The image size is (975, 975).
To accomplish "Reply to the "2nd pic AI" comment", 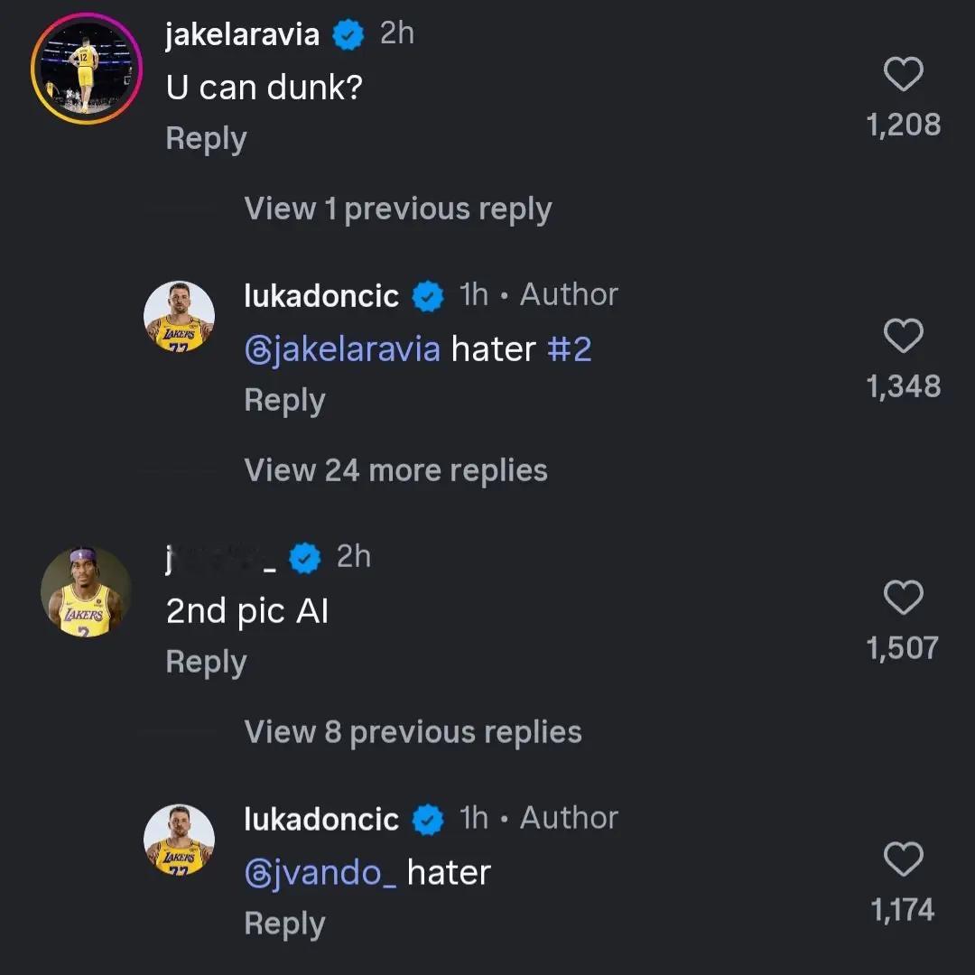I will click(x=206, y=663).
